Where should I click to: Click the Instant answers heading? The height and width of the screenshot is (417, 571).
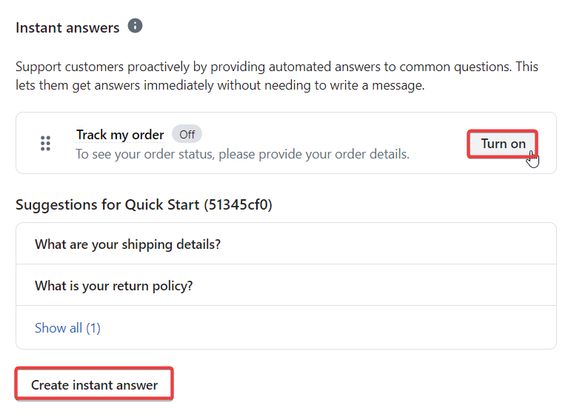pyautogui.click(x=67, y=27)
